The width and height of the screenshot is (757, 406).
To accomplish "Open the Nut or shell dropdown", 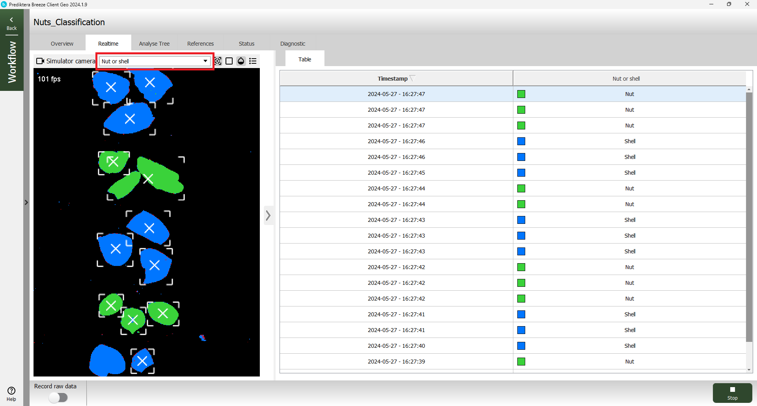I will [154, 61].
